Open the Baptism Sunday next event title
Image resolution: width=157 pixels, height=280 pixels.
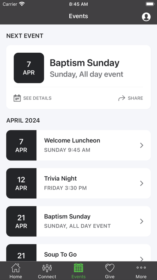[x=85, y=63]
